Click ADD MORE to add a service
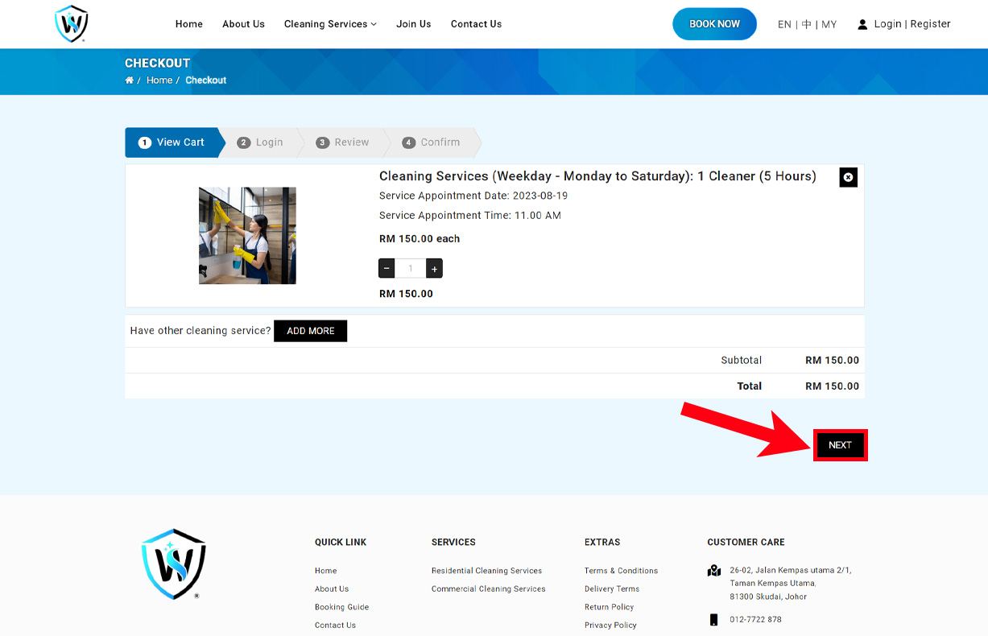The width and height of the screenshot is (988, 636). click(310, 331)
